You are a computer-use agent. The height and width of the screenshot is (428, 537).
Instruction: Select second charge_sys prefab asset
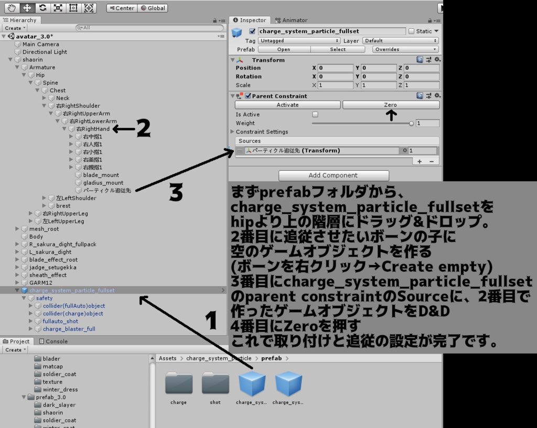(x=288, y=383)
